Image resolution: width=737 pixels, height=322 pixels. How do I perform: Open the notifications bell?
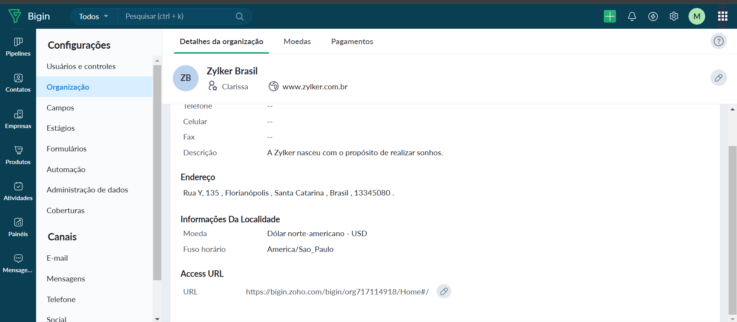click(632, 16)
